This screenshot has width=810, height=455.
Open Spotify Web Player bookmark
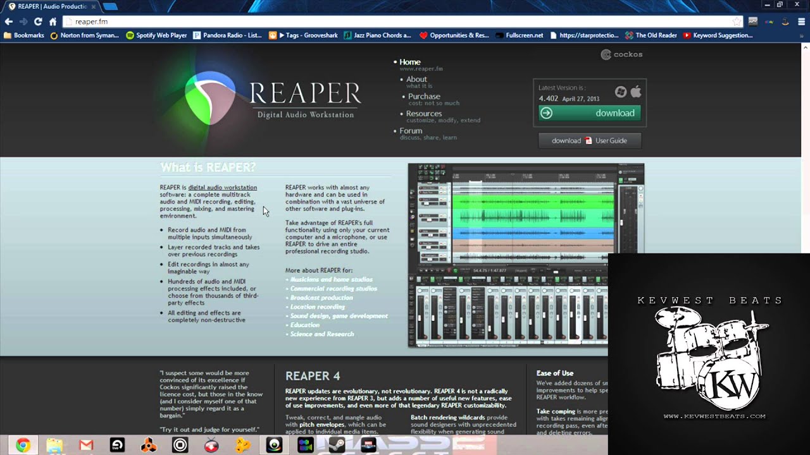click(156, 35)
